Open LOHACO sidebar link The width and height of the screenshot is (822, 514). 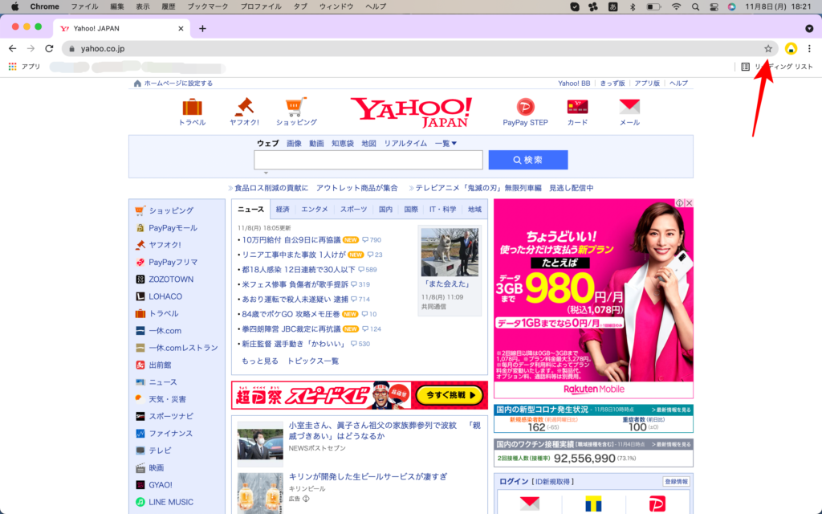tap(165, 296)
